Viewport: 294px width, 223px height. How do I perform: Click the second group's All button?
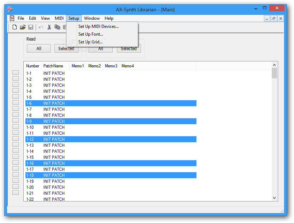click(101, 49)
